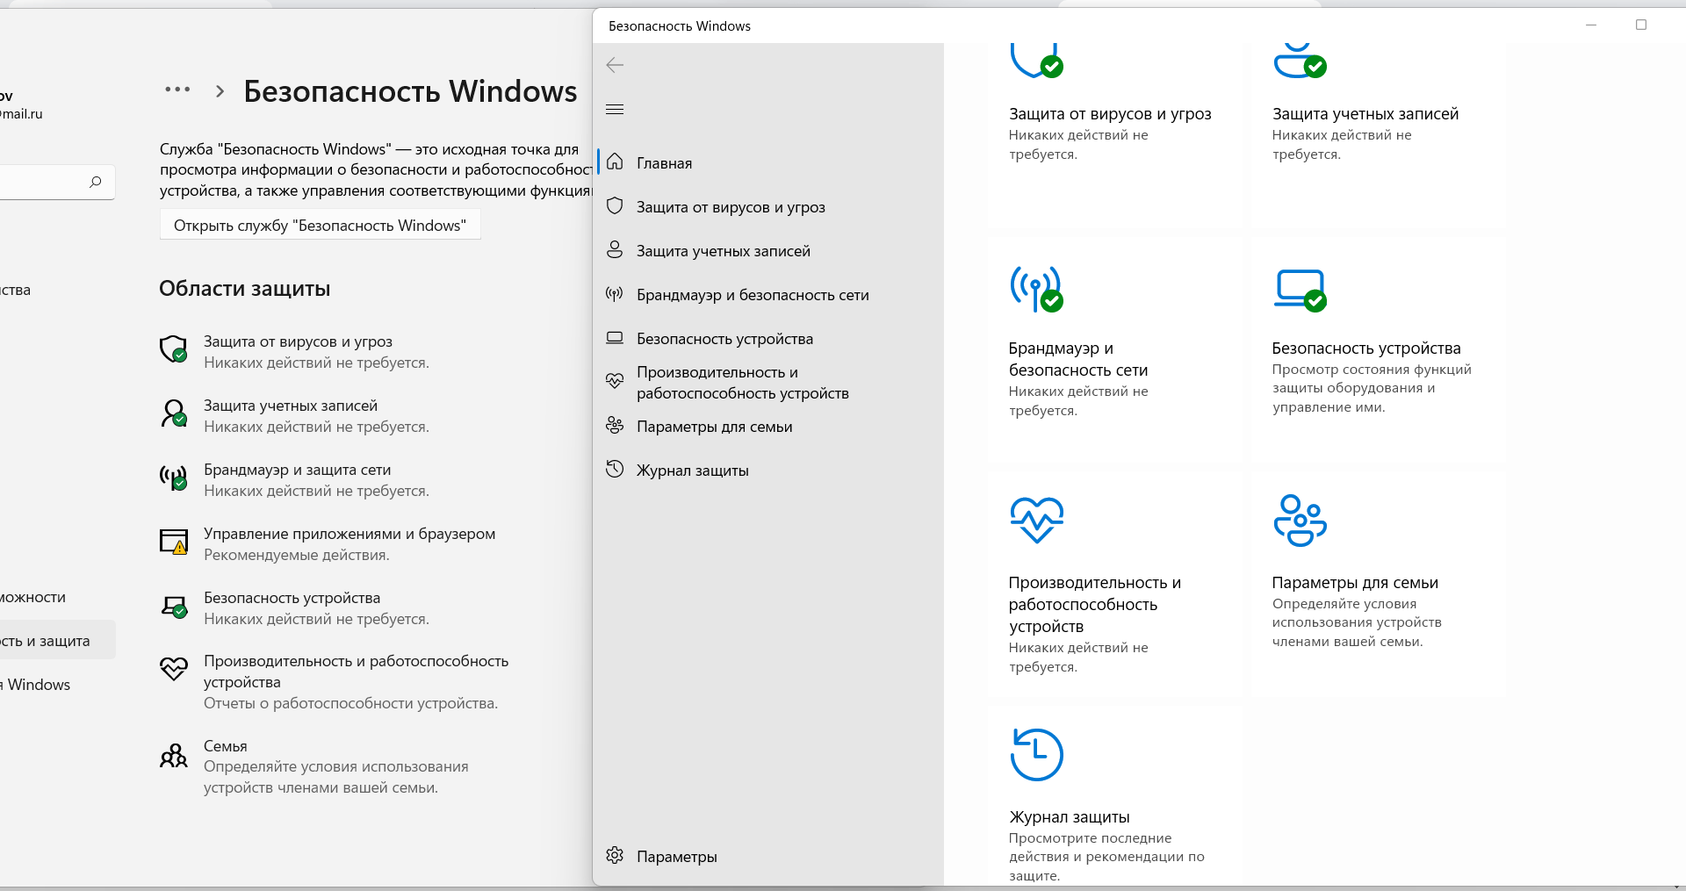Open Защита от вирусов и угроз tile title
1686x891 pixels.
pyautogui.click(x=1110, y=113)
